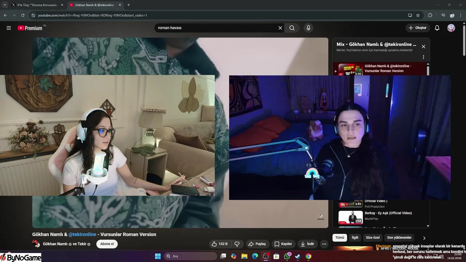466x262 pixels.
Task: Open Chrome extensions puzzle icon
Action: point(430,15)
